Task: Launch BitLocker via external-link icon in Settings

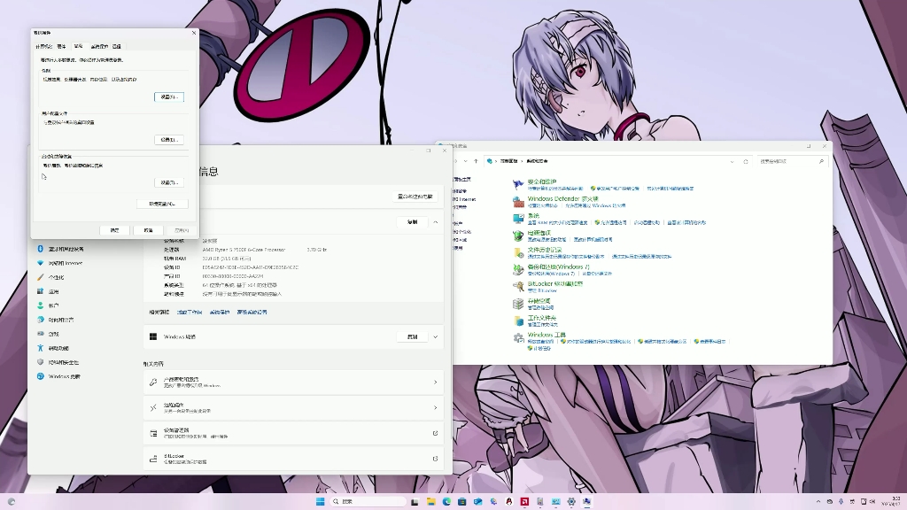Action: [436, 459]
